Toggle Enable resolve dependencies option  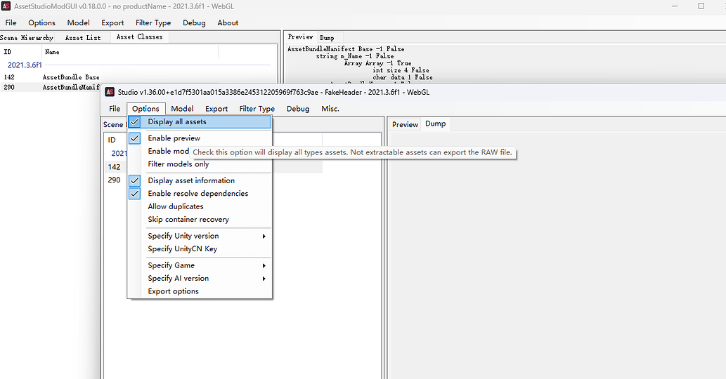(197, 194)
